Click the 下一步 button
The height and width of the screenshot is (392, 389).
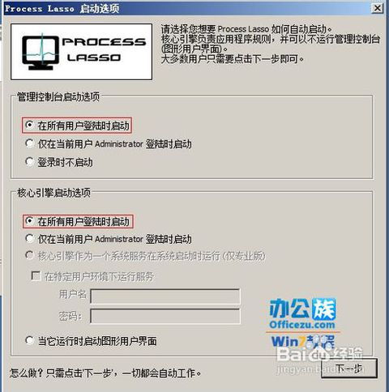coord(349,369)
